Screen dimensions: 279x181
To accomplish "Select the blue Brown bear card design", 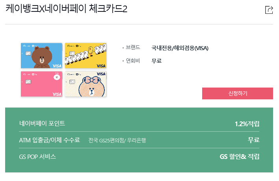I will [x=42, y=56].
